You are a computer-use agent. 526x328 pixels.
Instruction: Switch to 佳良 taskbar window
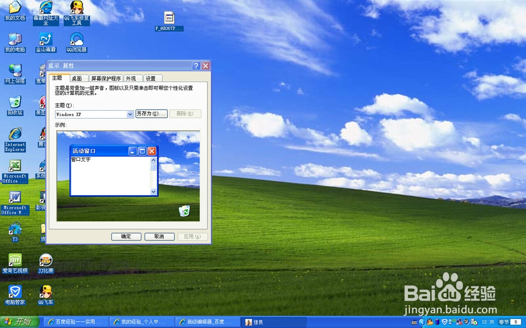coord(274,322)
